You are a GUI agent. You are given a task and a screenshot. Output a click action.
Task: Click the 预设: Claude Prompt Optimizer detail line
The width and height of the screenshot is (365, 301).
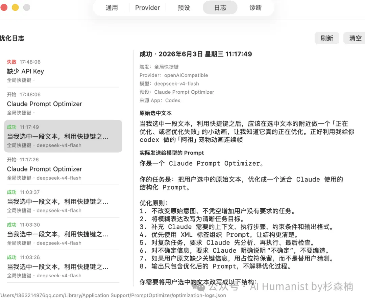pyautogui.click(x=177, y=92)
